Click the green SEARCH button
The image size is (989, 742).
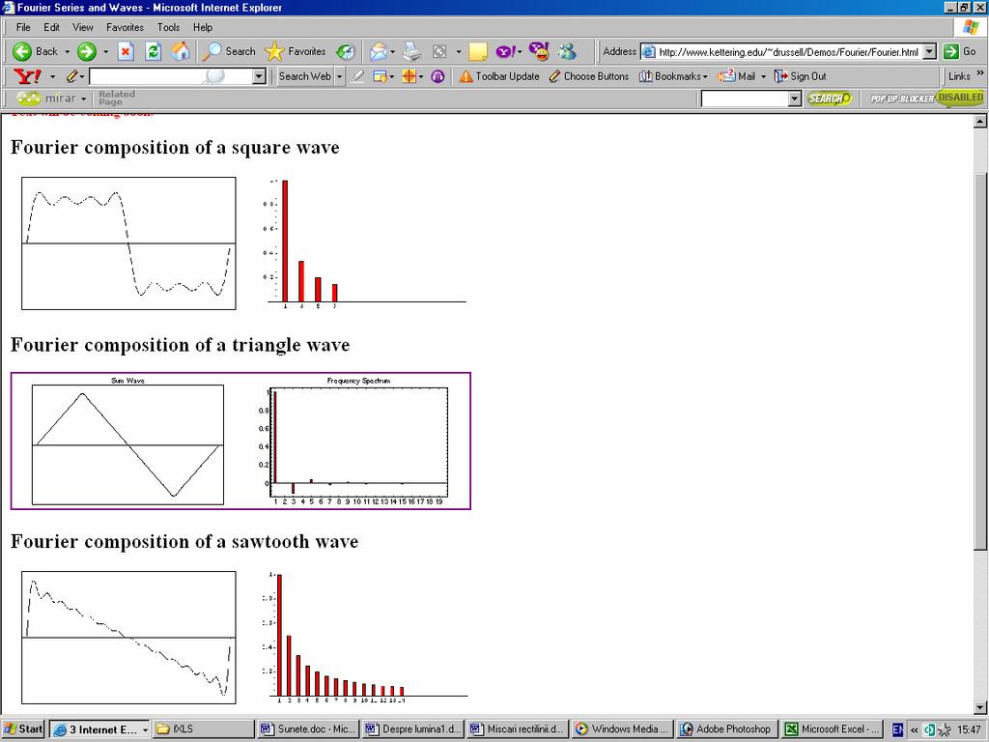[829, 99]
